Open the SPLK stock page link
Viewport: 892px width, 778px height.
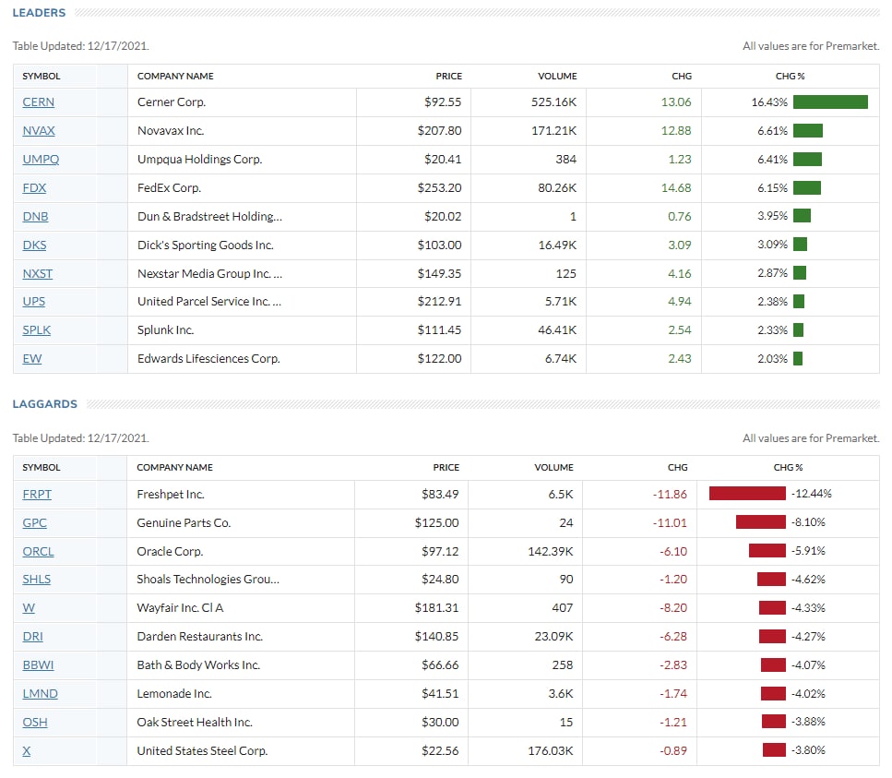[36, 330]
